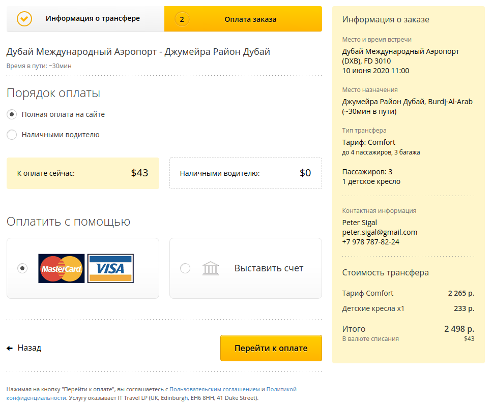Select full payment on site option

point(12,114)
